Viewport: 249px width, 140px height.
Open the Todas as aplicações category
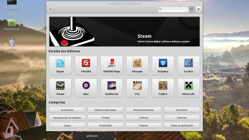pos(182,125)
